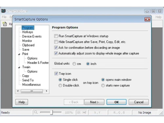Click the zoom magnifier icon in status bar
The width and height of the screenshot is (164, 123).
coord(36,112)
